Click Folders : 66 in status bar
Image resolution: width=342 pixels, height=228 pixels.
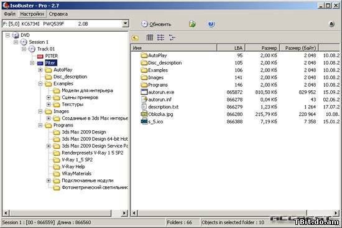pos(180,222)
